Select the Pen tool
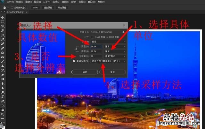Viewport: 205px width, 129px height. [x=3, y=101]
